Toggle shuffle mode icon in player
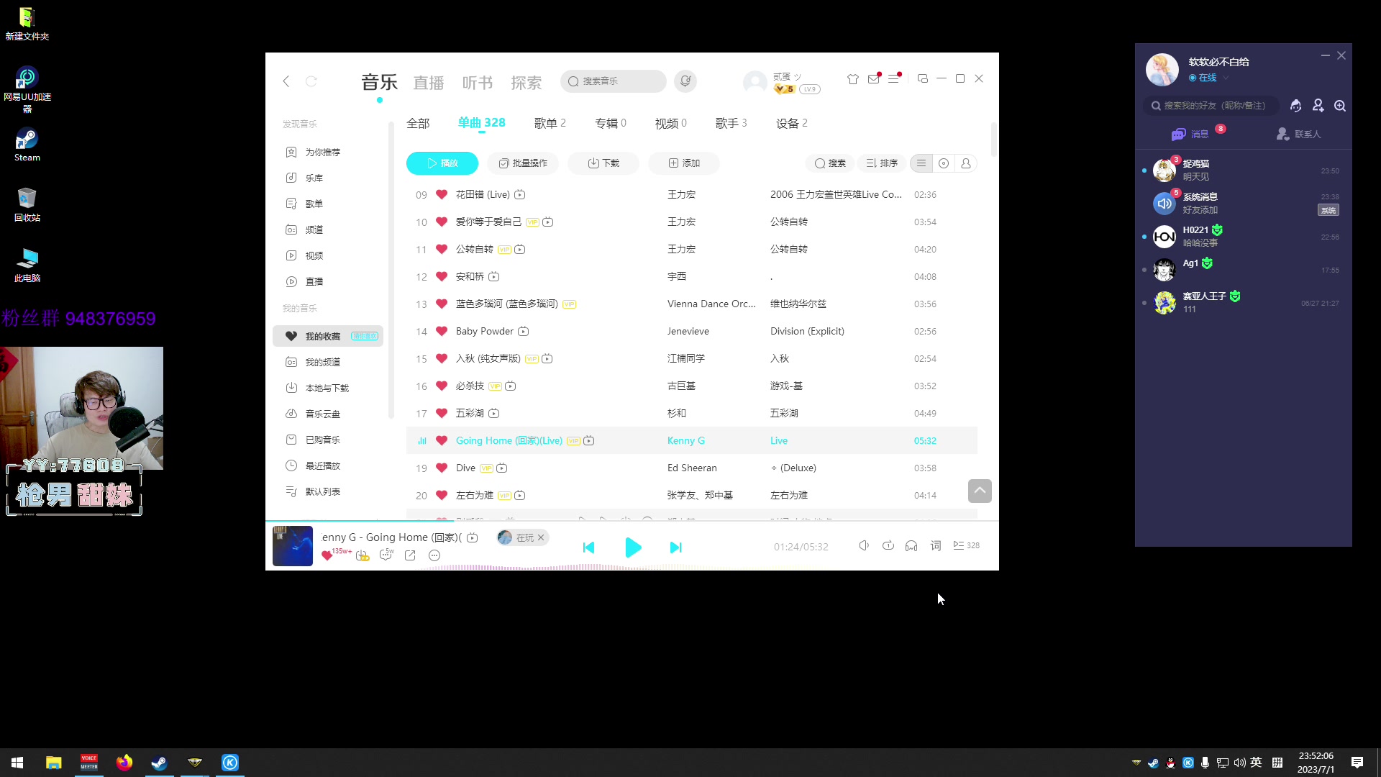The width and height of the screenshot is (1381, 777). pos(889,545)
